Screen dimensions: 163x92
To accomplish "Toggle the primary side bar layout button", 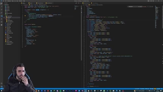I will coord(148,1).
